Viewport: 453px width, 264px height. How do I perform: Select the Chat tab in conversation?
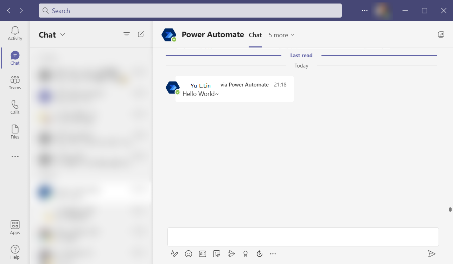(x=255, y=35)
